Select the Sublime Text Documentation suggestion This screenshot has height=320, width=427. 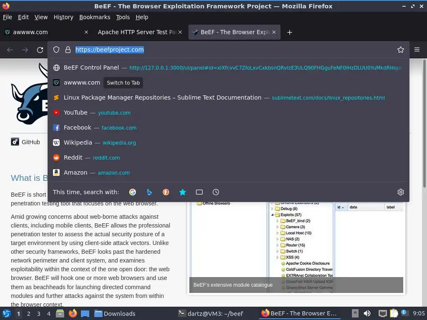[x=228, y=97]
